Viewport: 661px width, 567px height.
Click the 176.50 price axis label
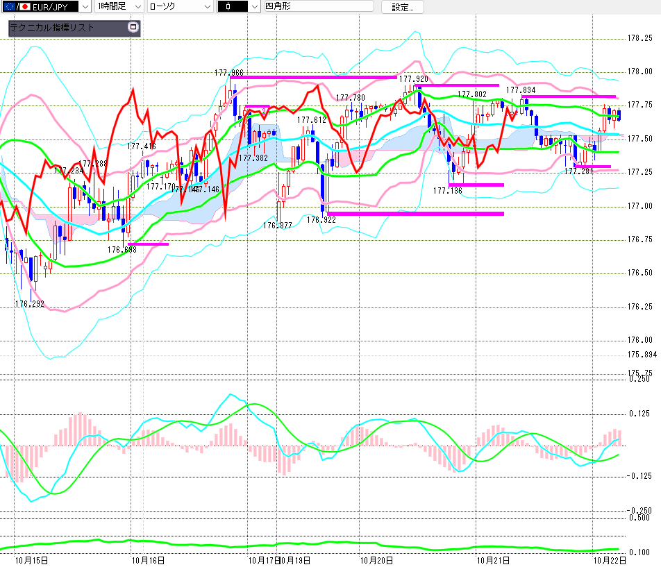point(640,273)
